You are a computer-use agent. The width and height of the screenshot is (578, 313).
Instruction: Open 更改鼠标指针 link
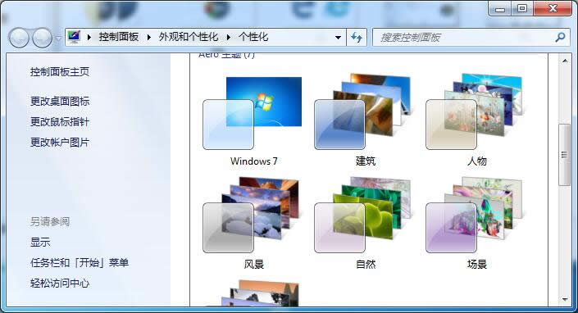coord(60,122)
